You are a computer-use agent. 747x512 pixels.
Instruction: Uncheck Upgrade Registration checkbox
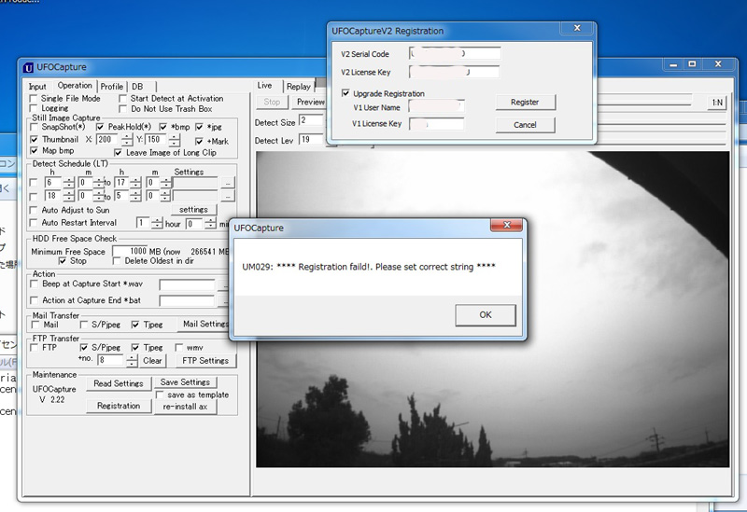[x=346, y=93]
